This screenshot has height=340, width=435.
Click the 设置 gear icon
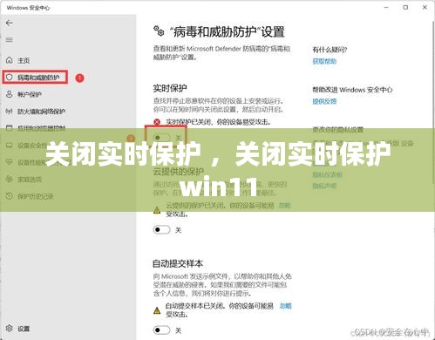click(x=10, y=328)
